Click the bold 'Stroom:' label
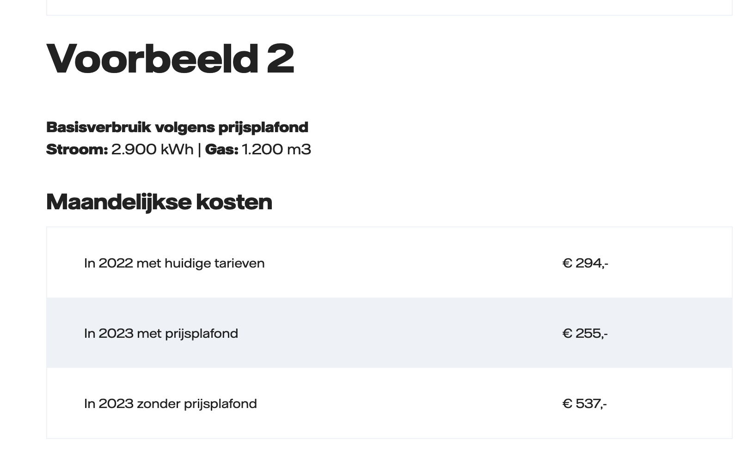The height and width of the screenshot is (463, 735). pos(77,150)
